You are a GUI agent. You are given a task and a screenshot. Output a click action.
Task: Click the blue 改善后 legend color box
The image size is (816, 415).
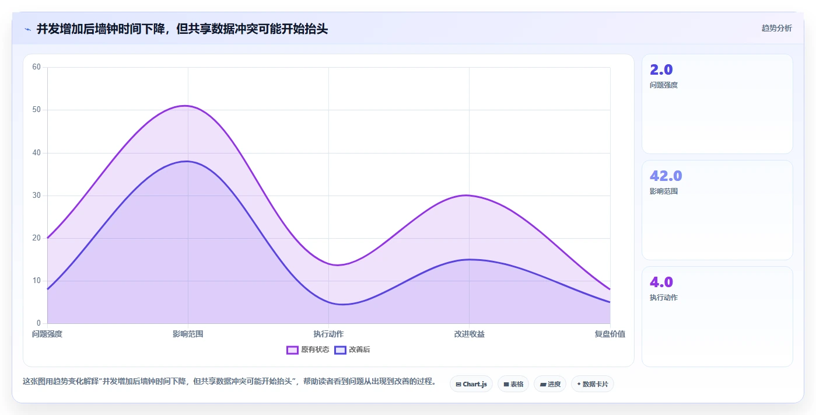pos(340,350)
